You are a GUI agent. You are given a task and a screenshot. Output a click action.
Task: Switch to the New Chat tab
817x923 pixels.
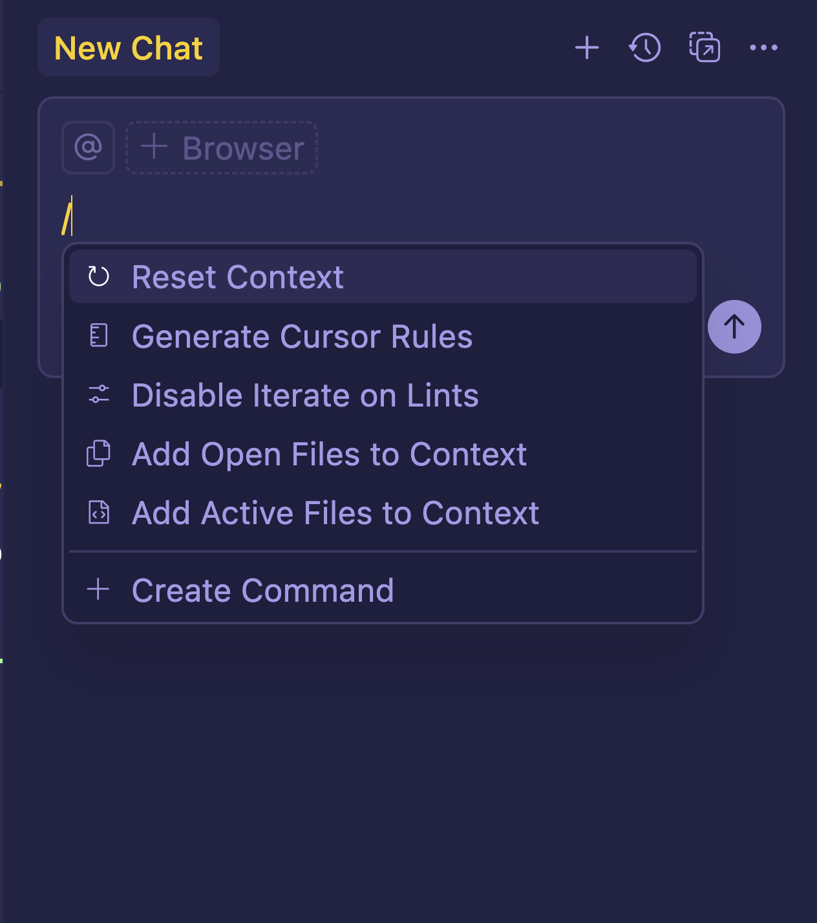click(x=128, y=47)
